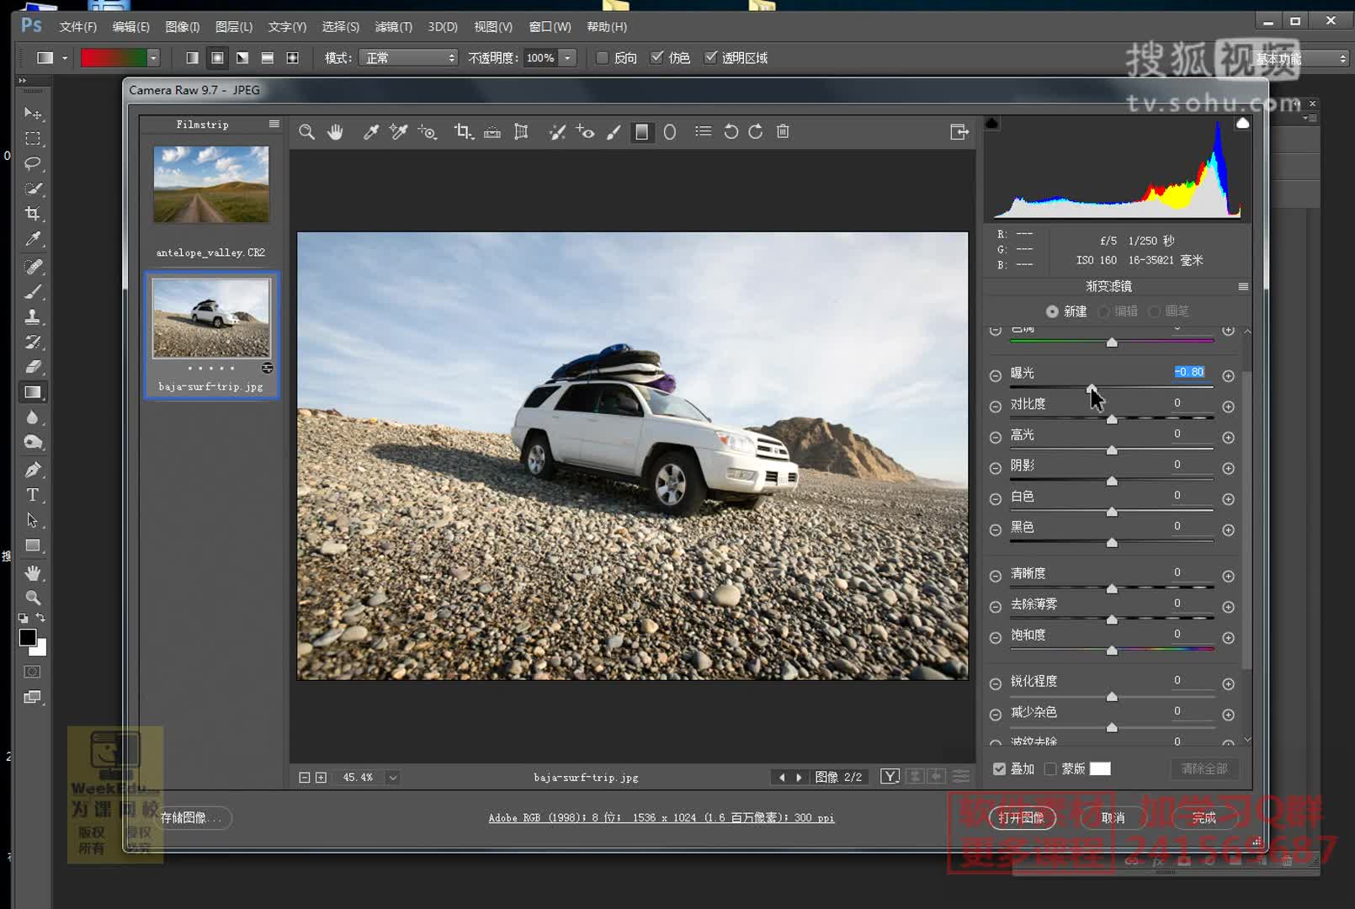Open the zoom level dropdown at 45.4%
Viewport: 1355px width, 909px height.
coord(392,778)
